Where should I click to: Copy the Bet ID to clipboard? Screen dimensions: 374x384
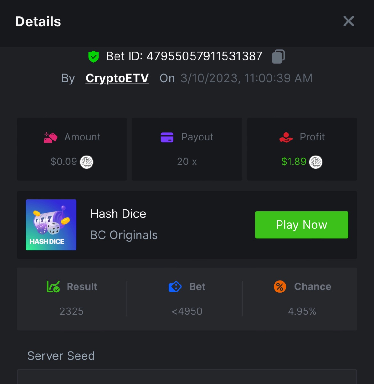pyautogui.click(x=278, y=57)
